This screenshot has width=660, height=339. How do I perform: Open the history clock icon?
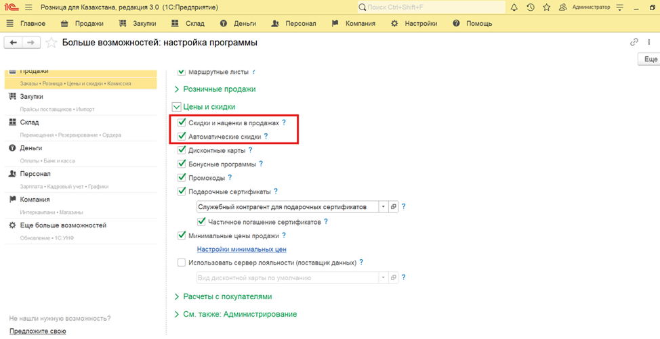(531, 7)
